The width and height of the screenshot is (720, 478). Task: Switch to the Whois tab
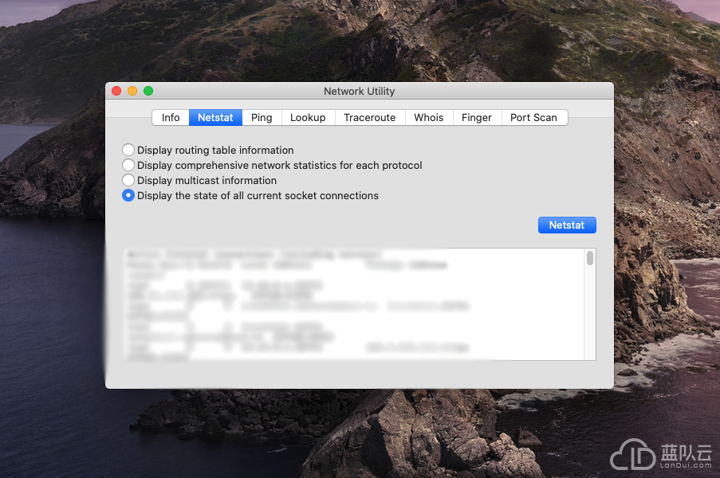click(x=429, y=117)
